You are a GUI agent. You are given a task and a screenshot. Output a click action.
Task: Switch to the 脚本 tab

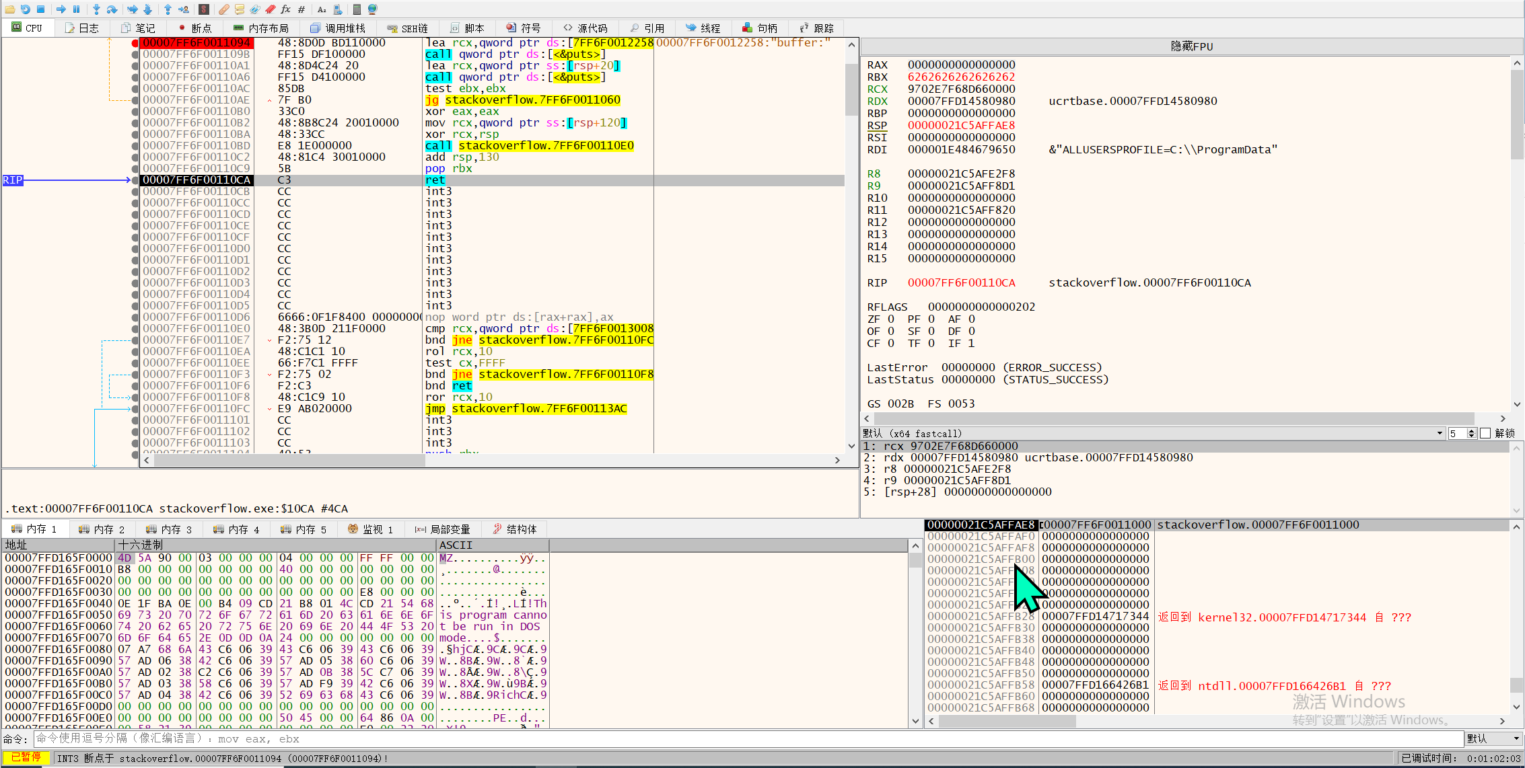coord(468,28)
